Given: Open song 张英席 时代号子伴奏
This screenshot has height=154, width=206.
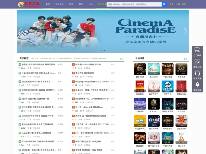Looking at the screenshot, I should click(37, 116).
